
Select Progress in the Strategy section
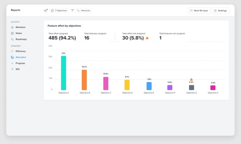click(x=20, y=63)
